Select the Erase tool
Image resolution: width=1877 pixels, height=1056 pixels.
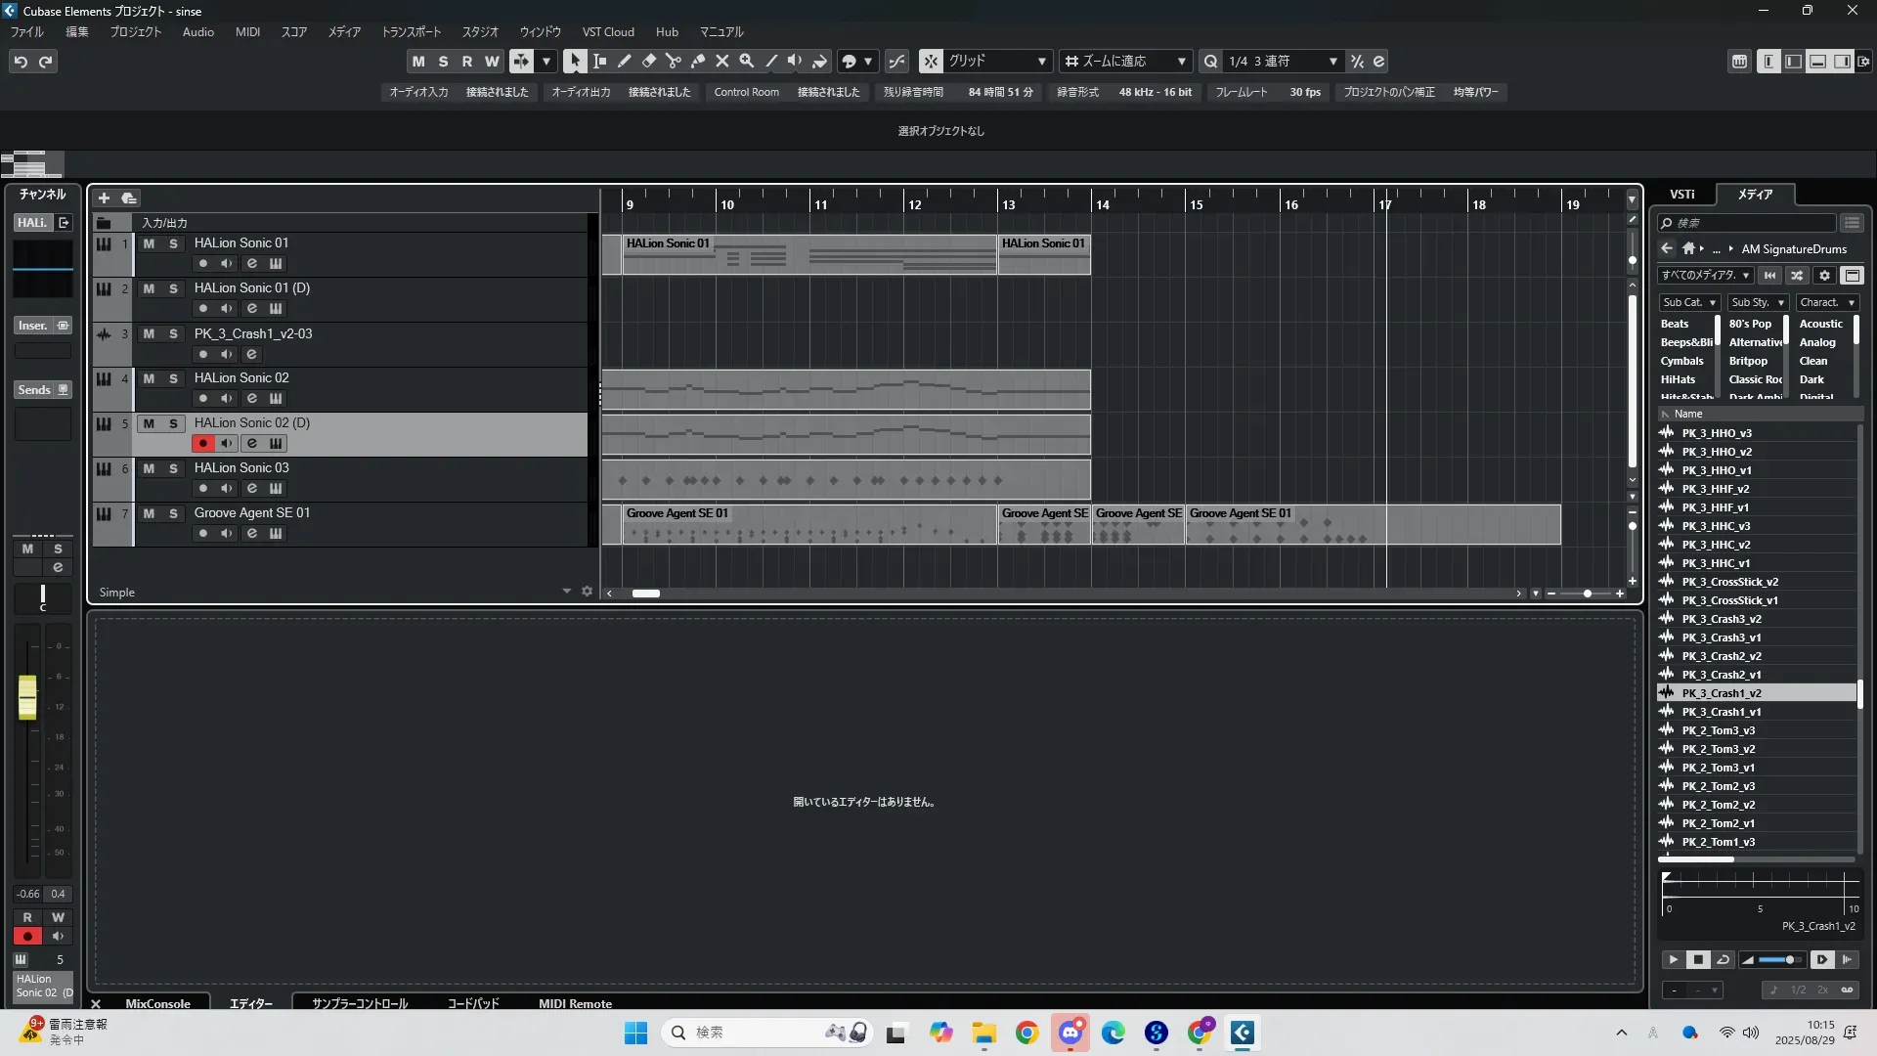(x=648, y=61)
